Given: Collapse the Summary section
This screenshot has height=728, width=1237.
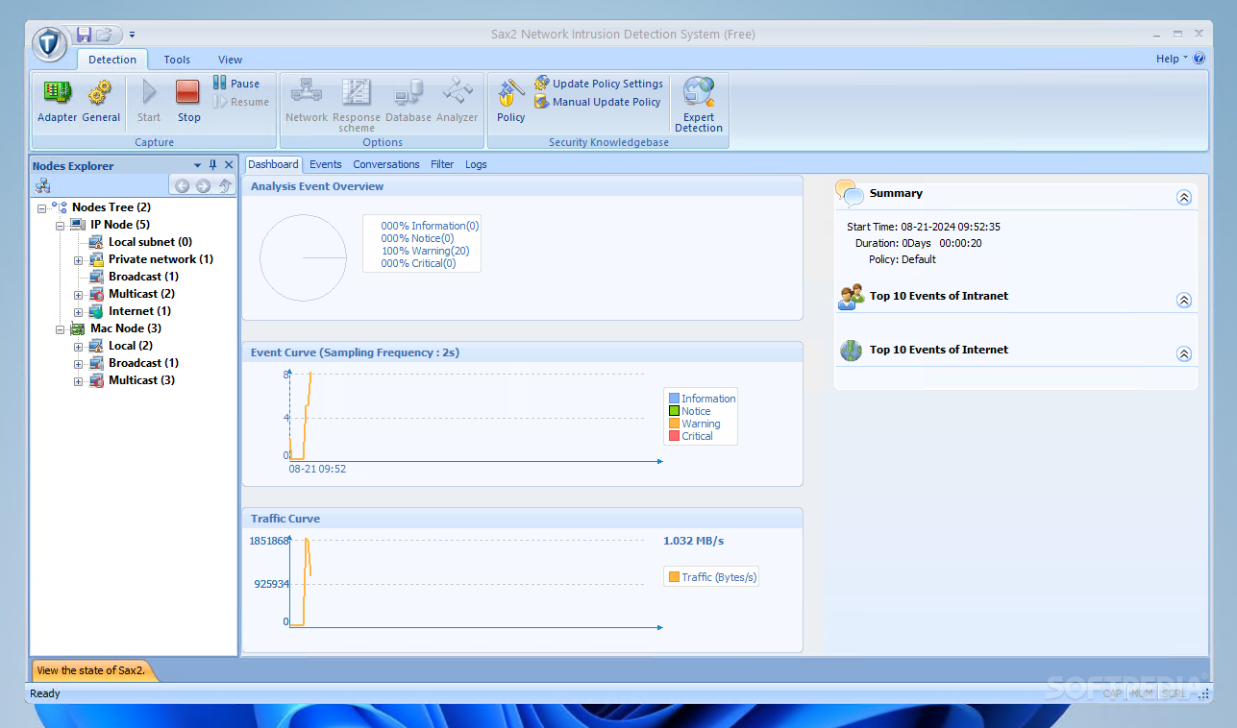Looking at the screenshot, I should (x=1183, y=197).
